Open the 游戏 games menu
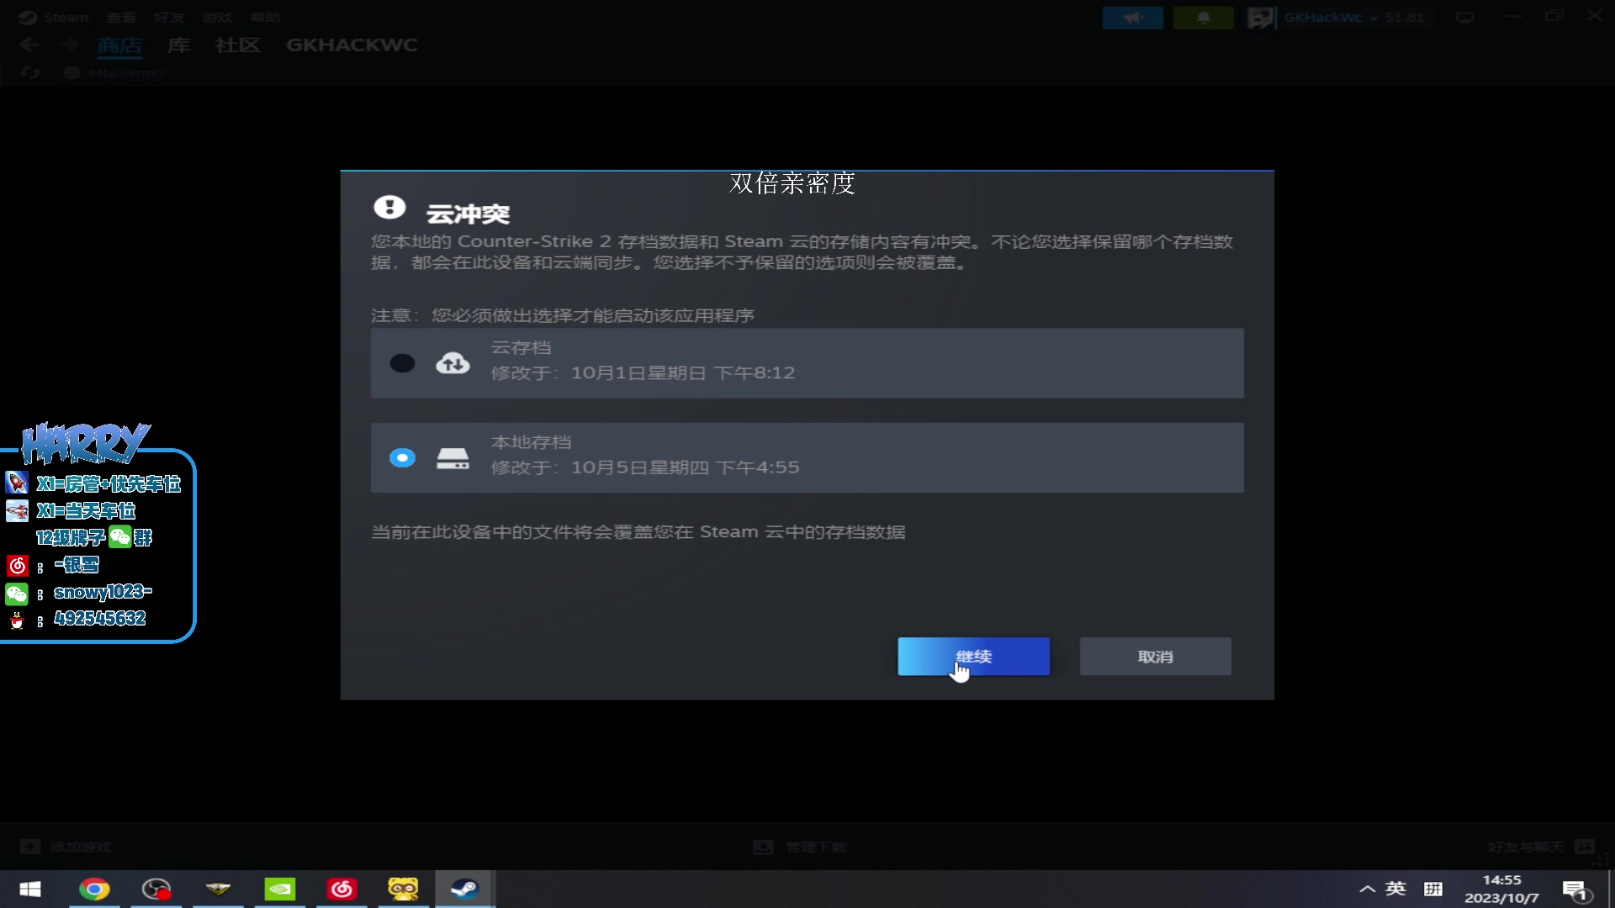 217,18
